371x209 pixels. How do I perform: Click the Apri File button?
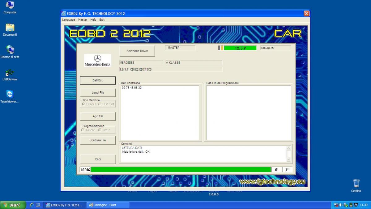click(x=98, y=116)
